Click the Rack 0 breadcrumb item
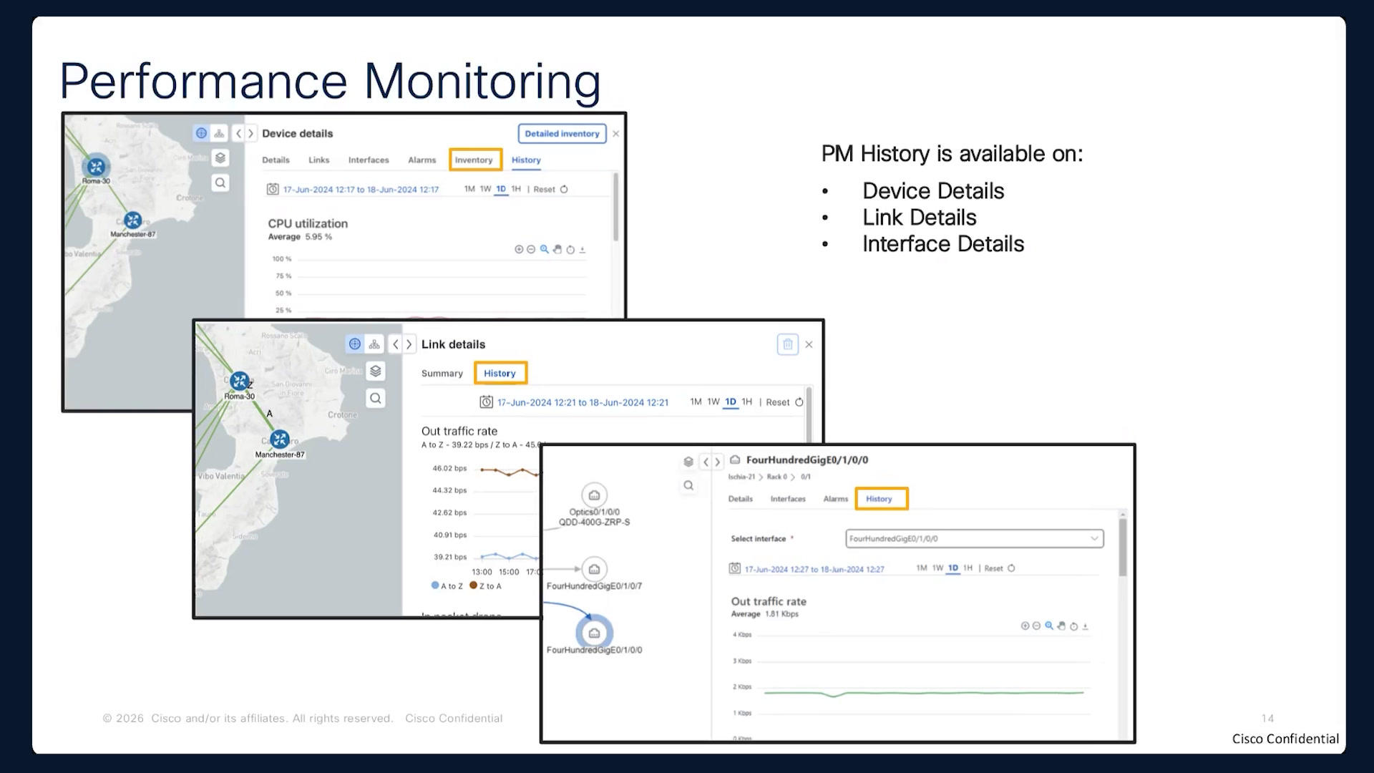The image size is (1374, 773). pyautogui.click(x=776, y=477)
